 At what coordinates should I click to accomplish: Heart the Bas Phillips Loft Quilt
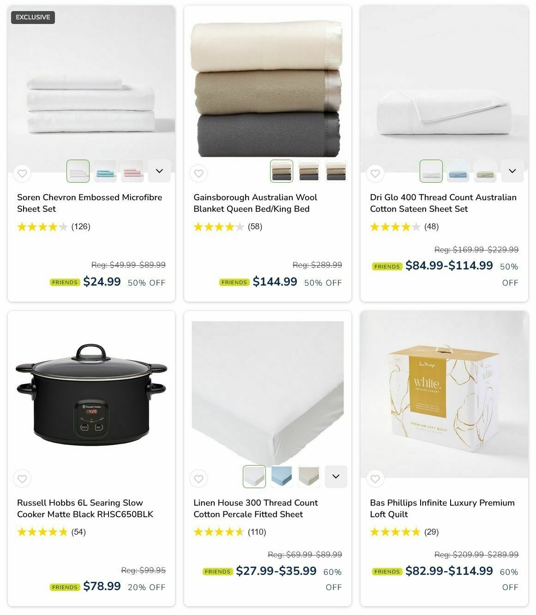tap(375, 479)
